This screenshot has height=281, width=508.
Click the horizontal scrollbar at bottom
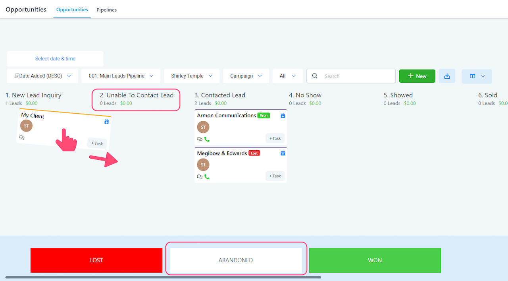(x=163, y=277)
